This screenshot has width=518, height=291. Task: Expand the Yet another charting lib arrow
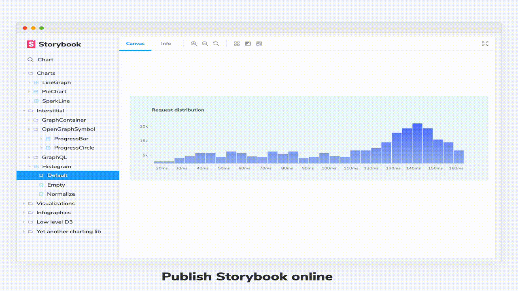pyautogui.click(x=24, y=232)
